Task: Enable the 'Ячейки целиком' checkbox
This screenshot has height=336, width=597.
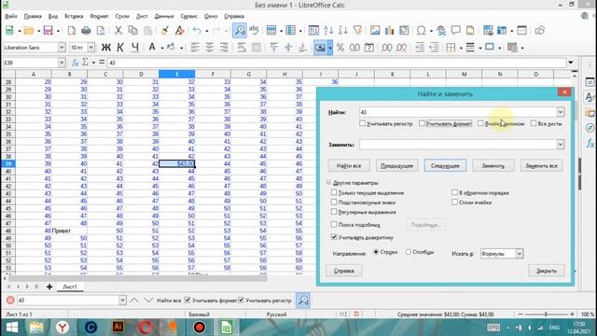Action: click(x=480, y=123)
